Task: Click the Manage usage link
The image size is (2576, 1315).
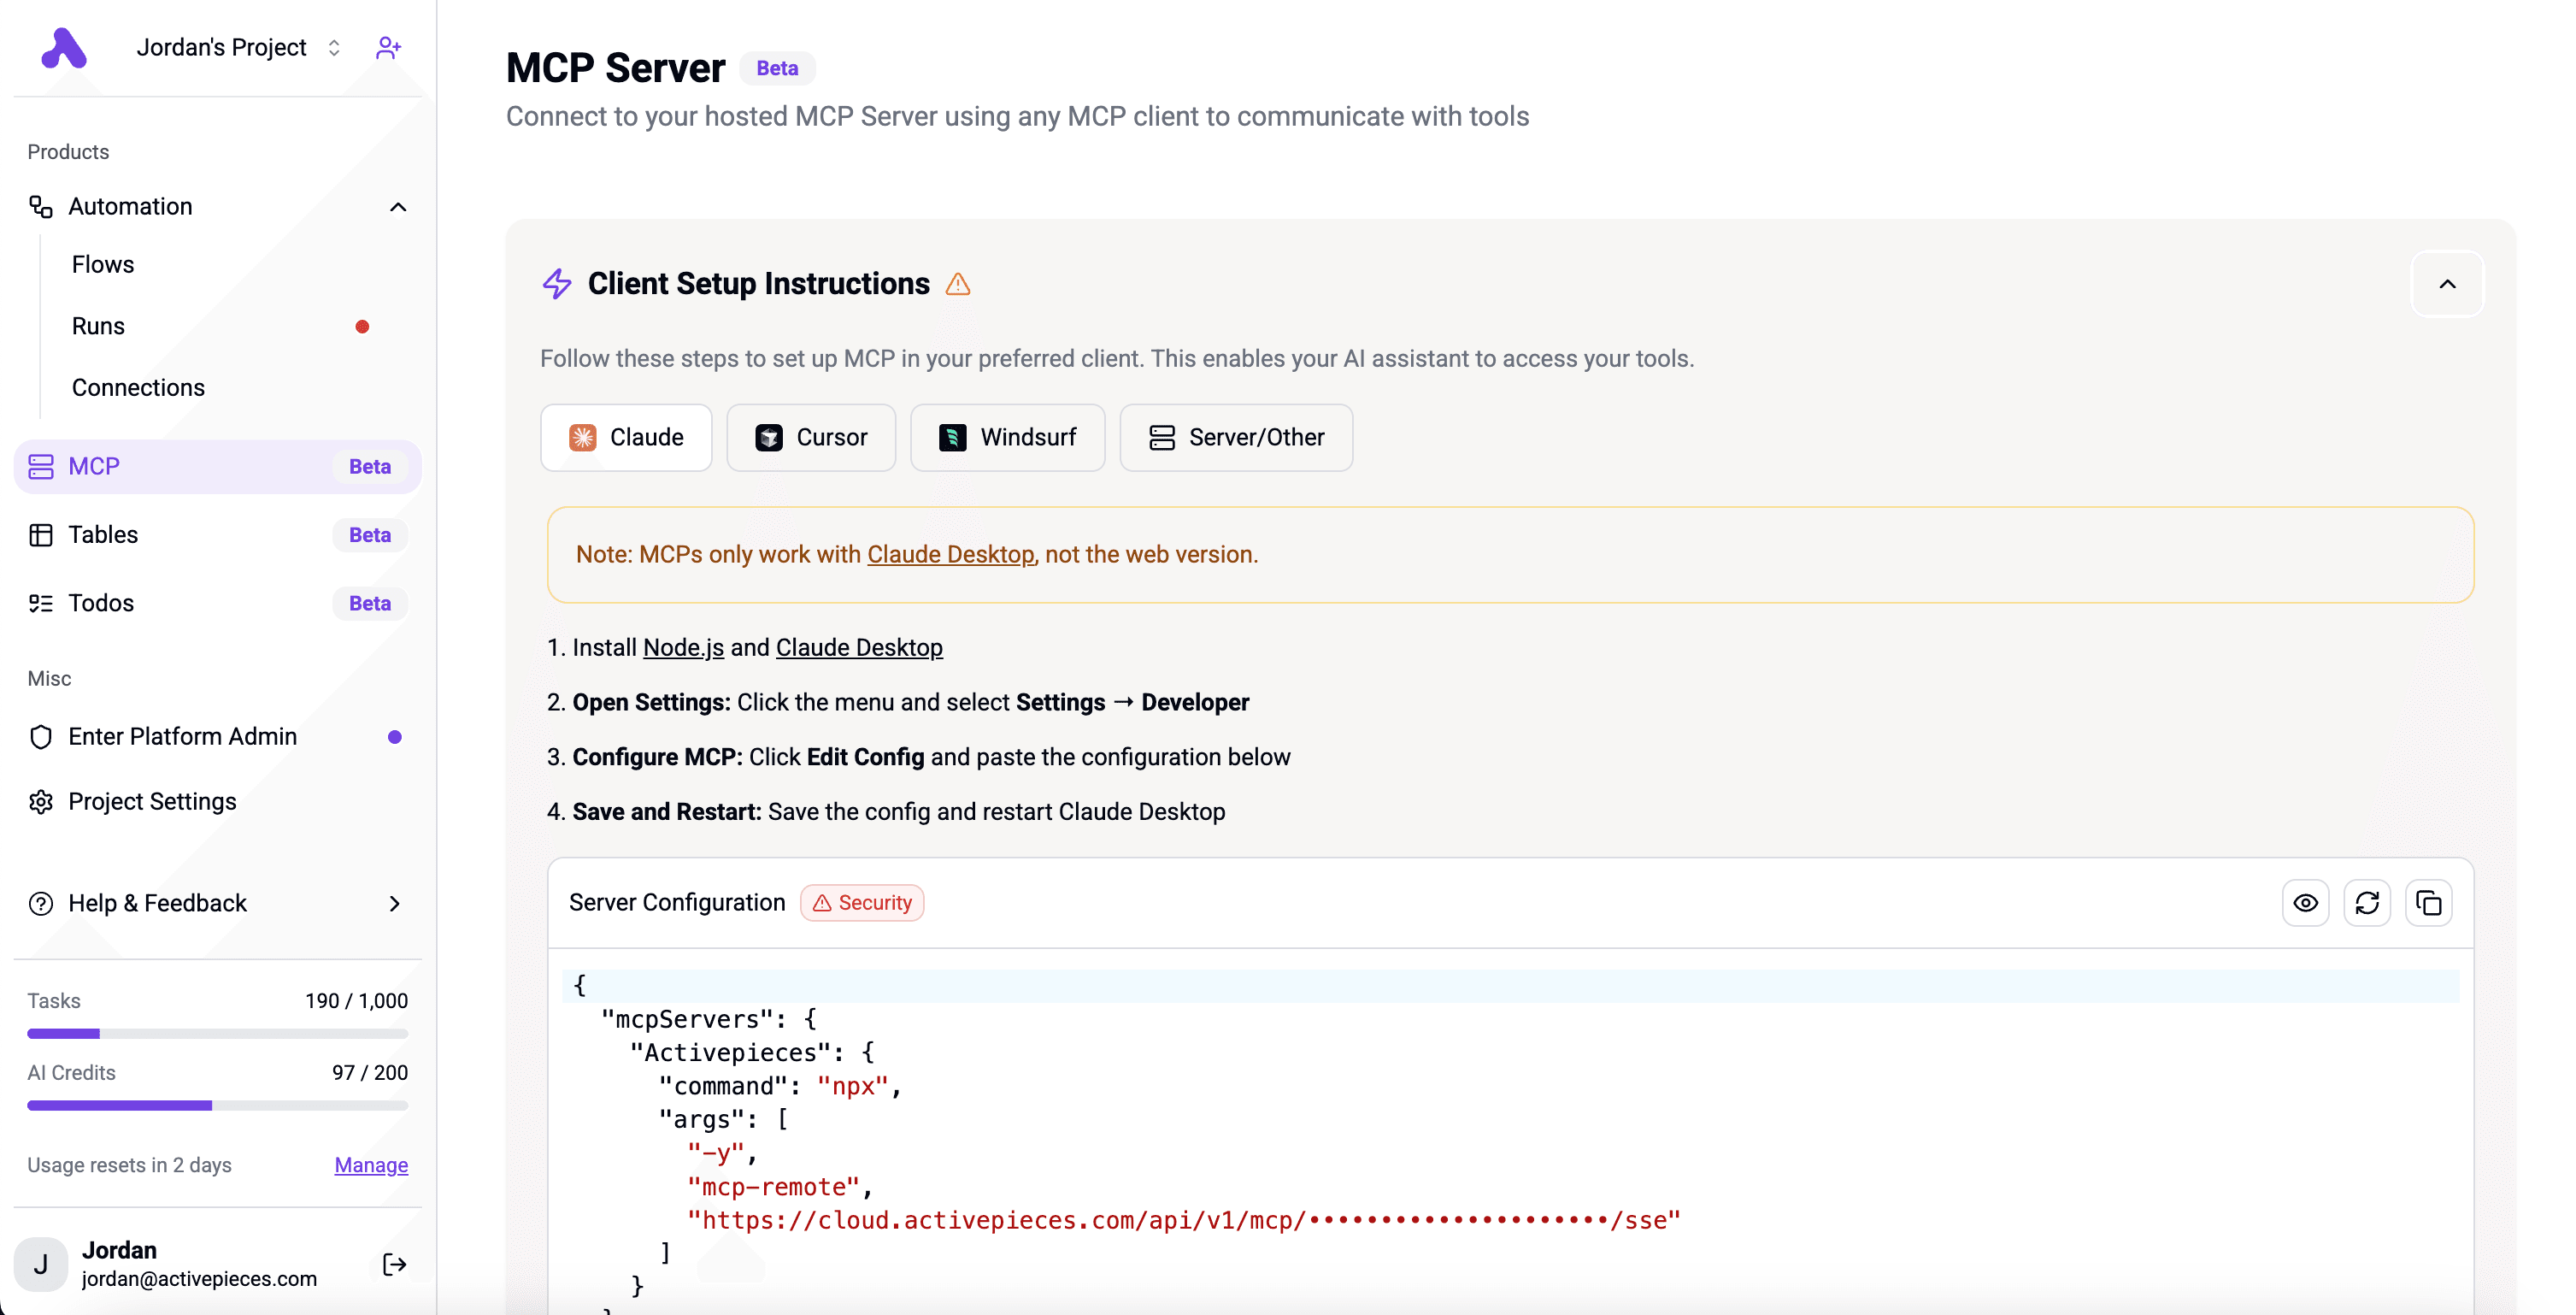Action: 371,1165
